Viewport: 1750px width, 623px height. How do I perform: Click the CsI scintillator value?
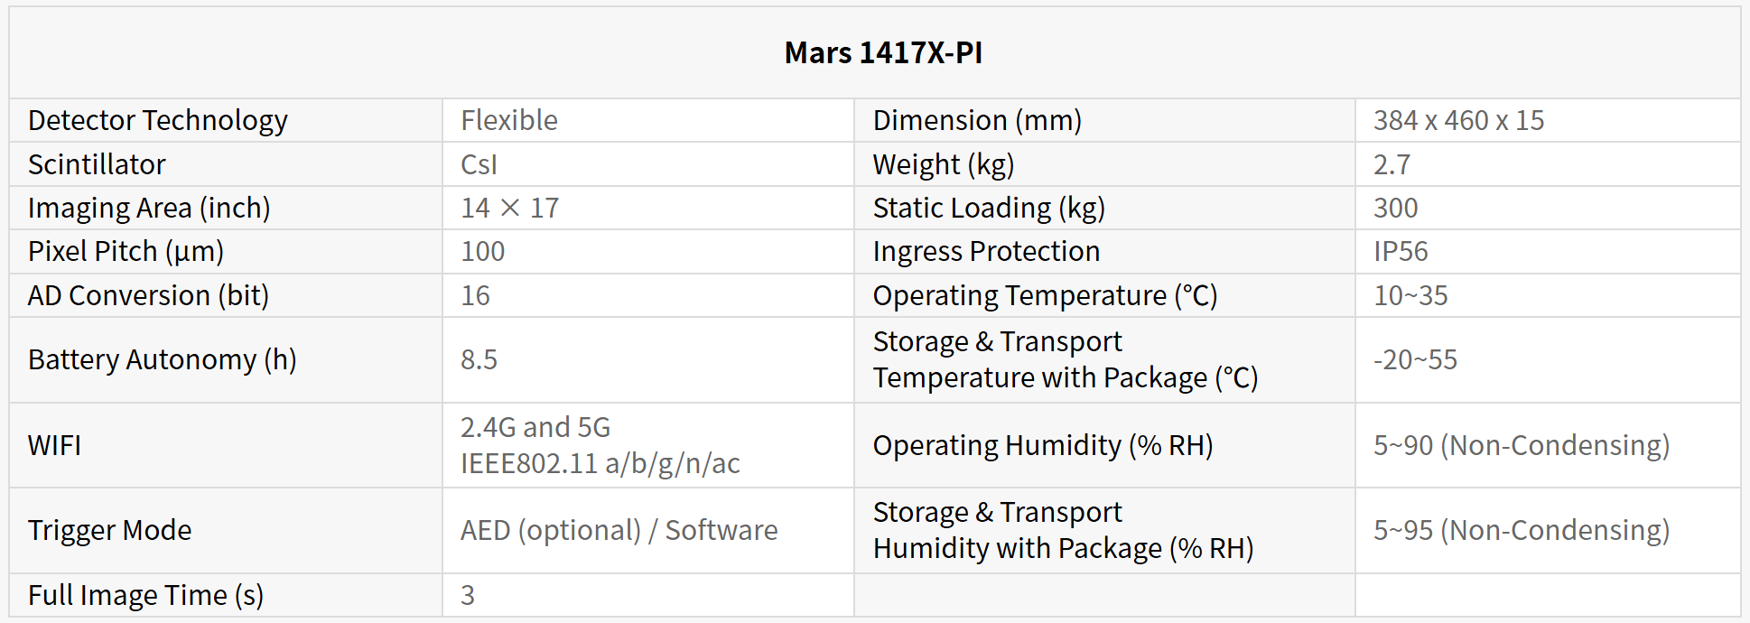tap(479, 164)
